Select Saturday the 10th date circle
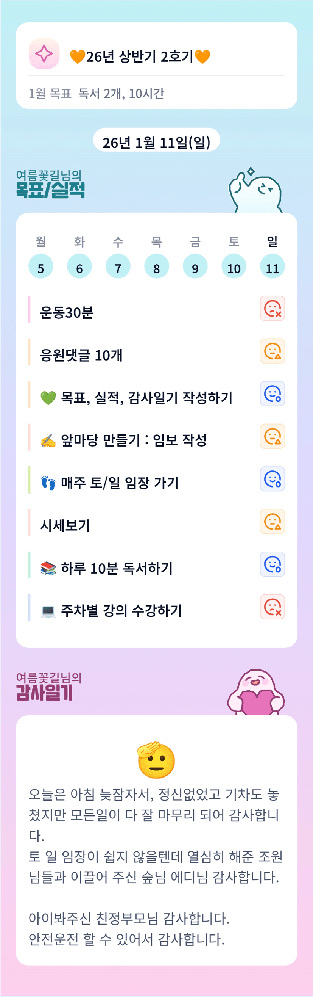Viewport: 313px width, 997px height. (x=234, y=266)
